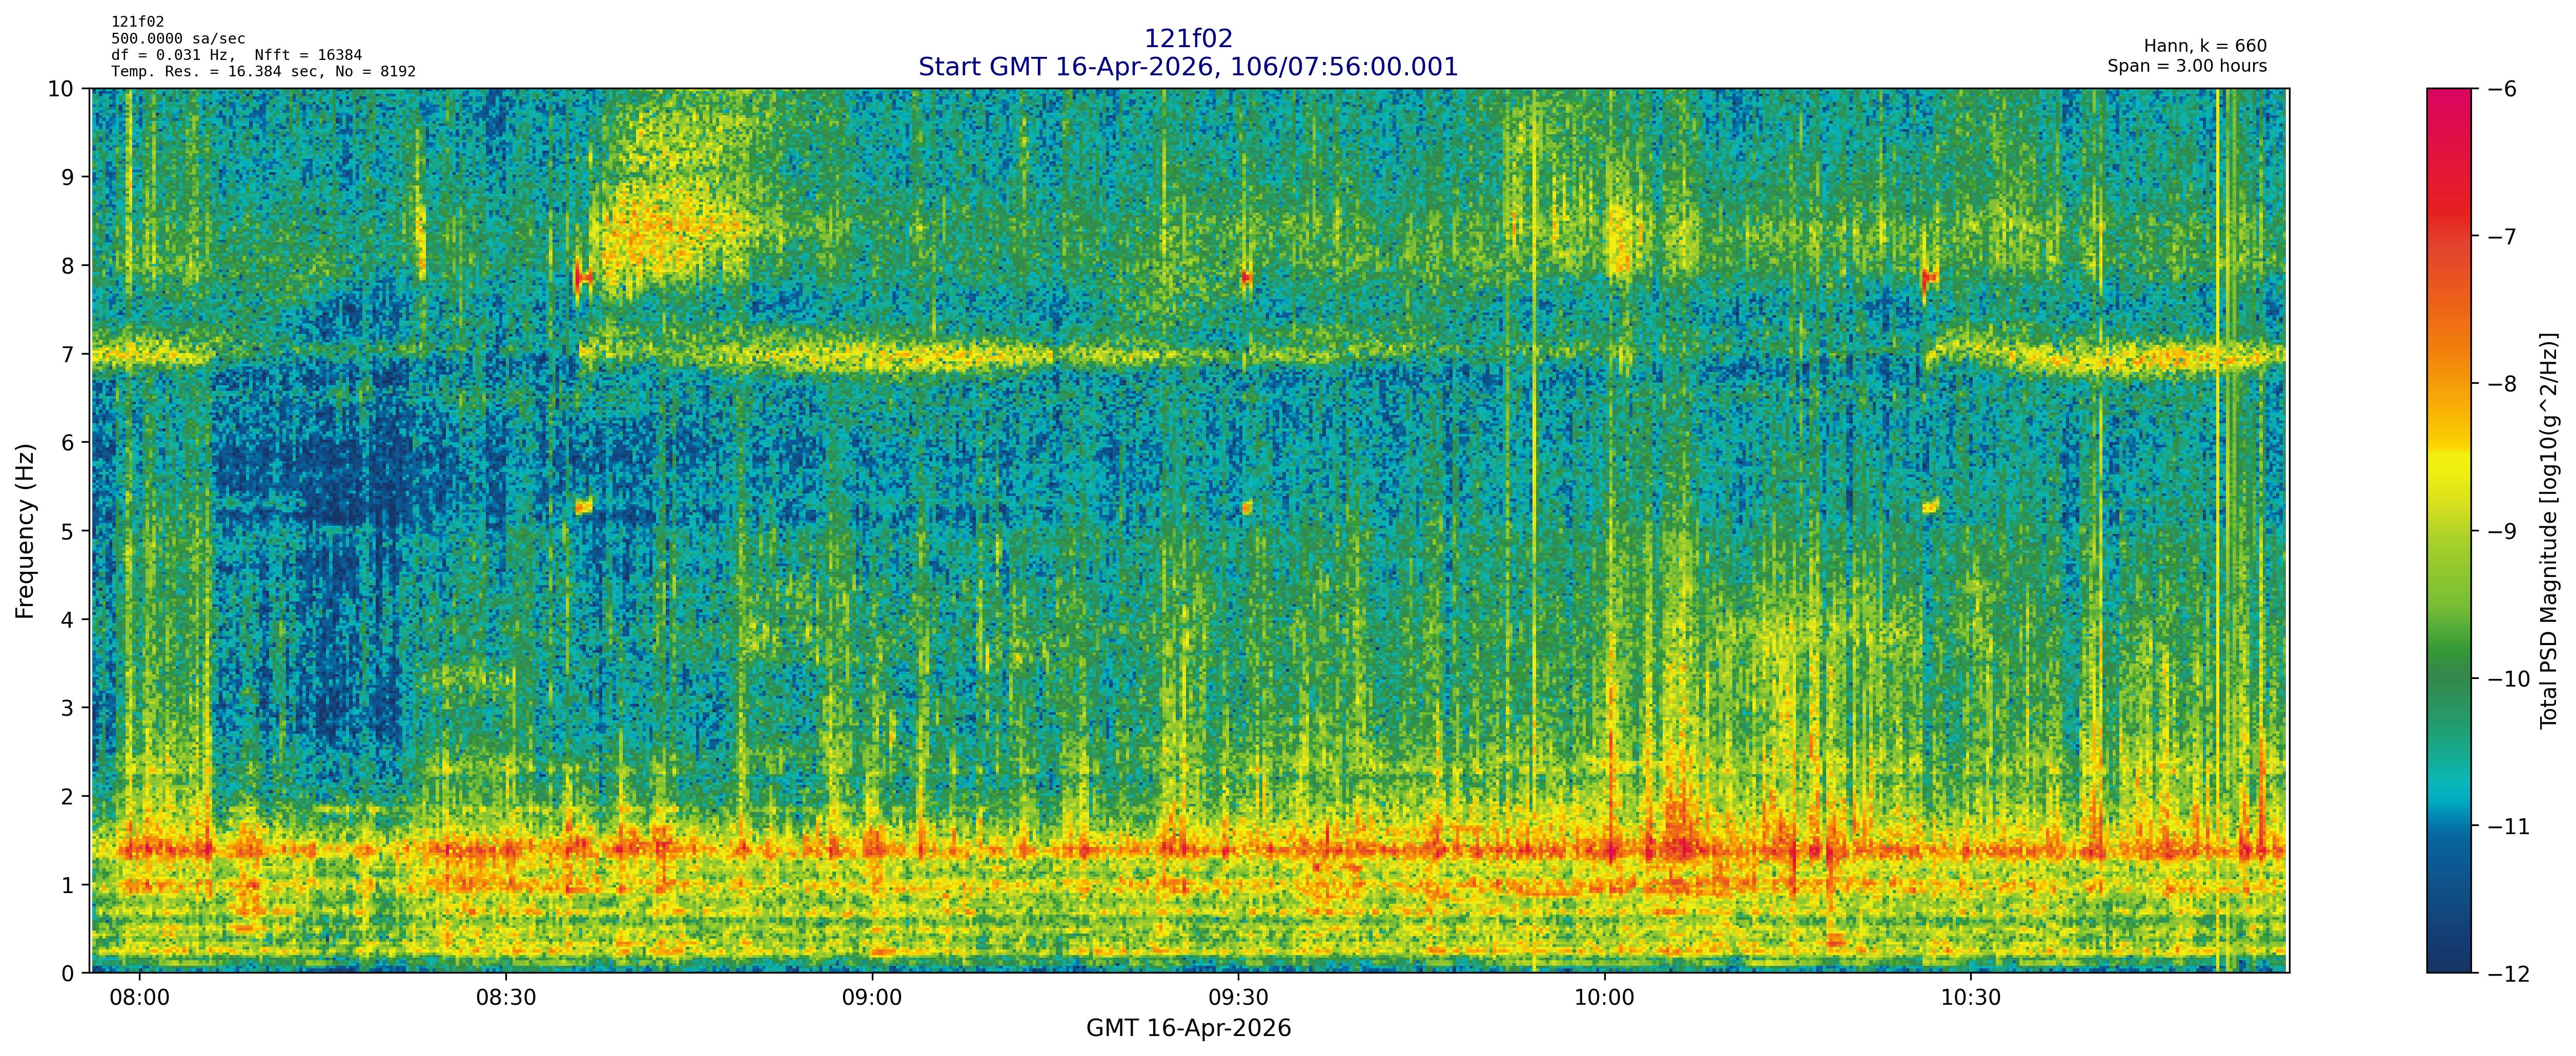Click the 7 Hz frequency tick label
The width and height of the screenshot is (2576, 1056).
click(x=67, y=354)
